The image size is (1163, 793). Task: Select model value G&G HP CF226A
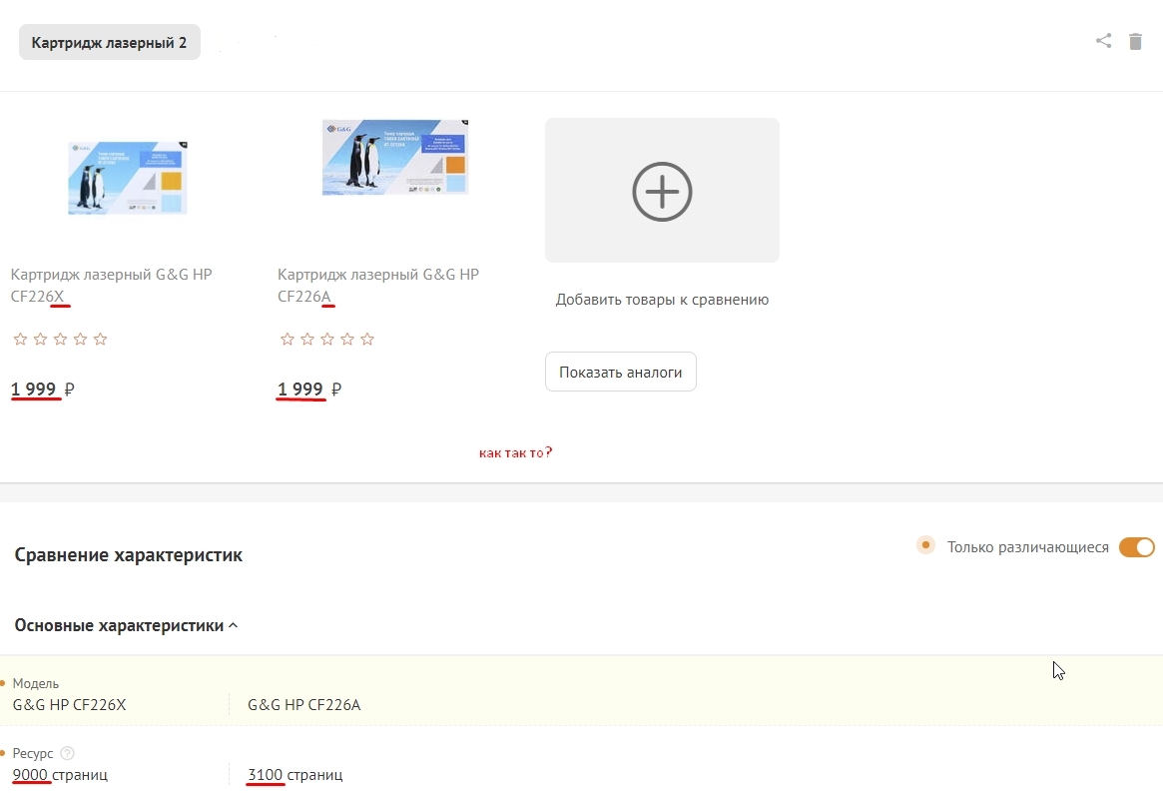[304, 705]
